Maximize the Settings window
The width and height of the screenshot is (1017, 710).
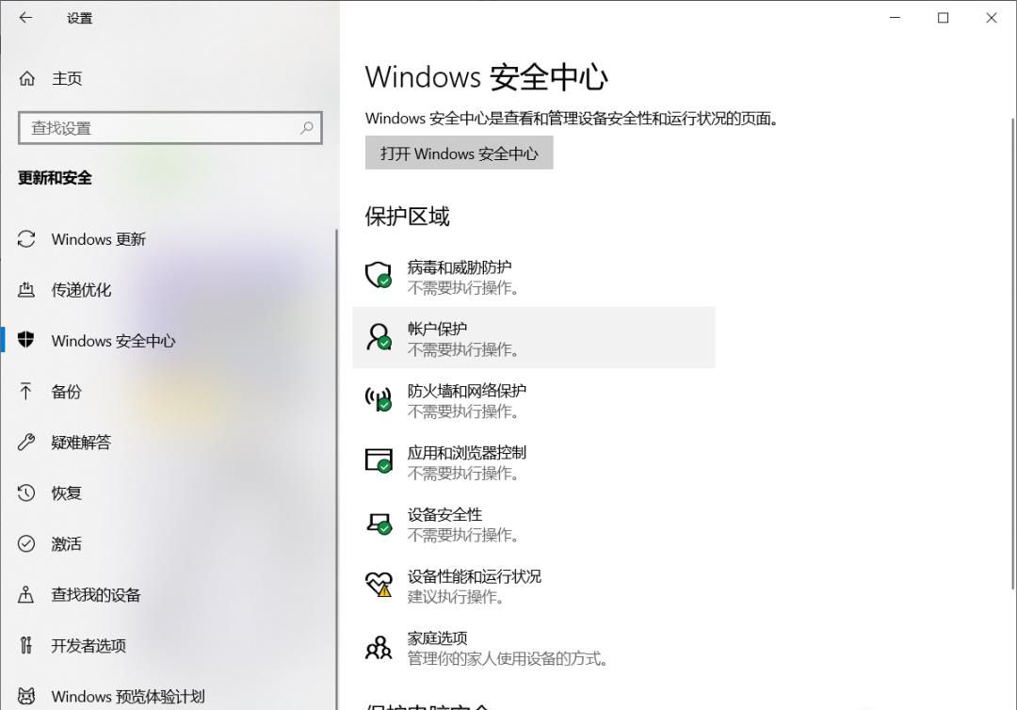(x=943, y=18)
